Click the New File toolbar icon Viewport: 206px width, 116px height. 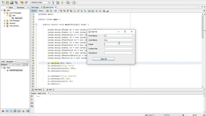(x=3, y=3)
